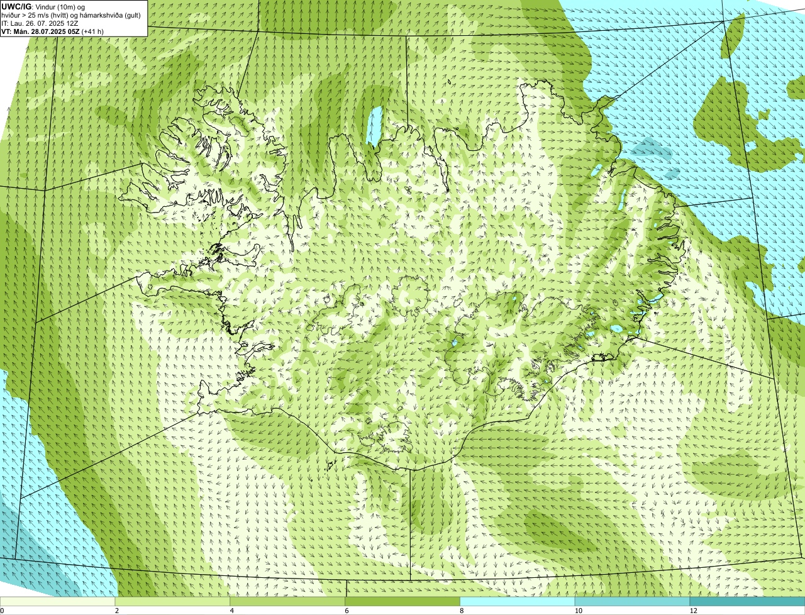This screenshot has width=805, height=615.
Task: Click the "IT: Lau. 26. 07. 2025 12Z" line
Action: (x=40, y=23)
